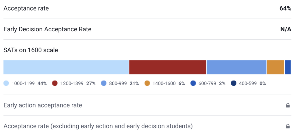
Task: Select the narrow 600-799 bar segment
Action: click(x=288, y=68)
